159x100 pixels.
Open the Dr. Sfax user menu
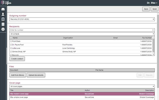pos(152,3)
